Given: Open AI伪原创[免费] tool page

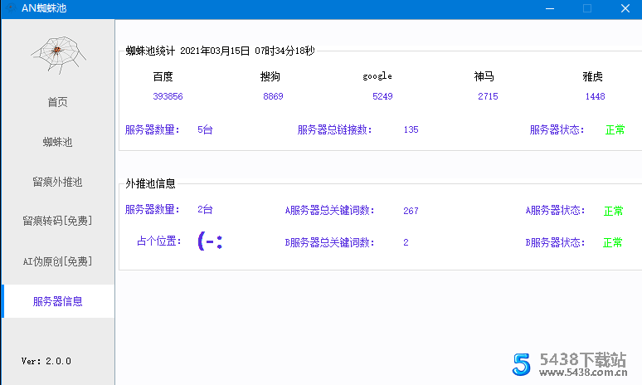Looking at the screenshot, I should pyautogui.click(x=57, y=261).
